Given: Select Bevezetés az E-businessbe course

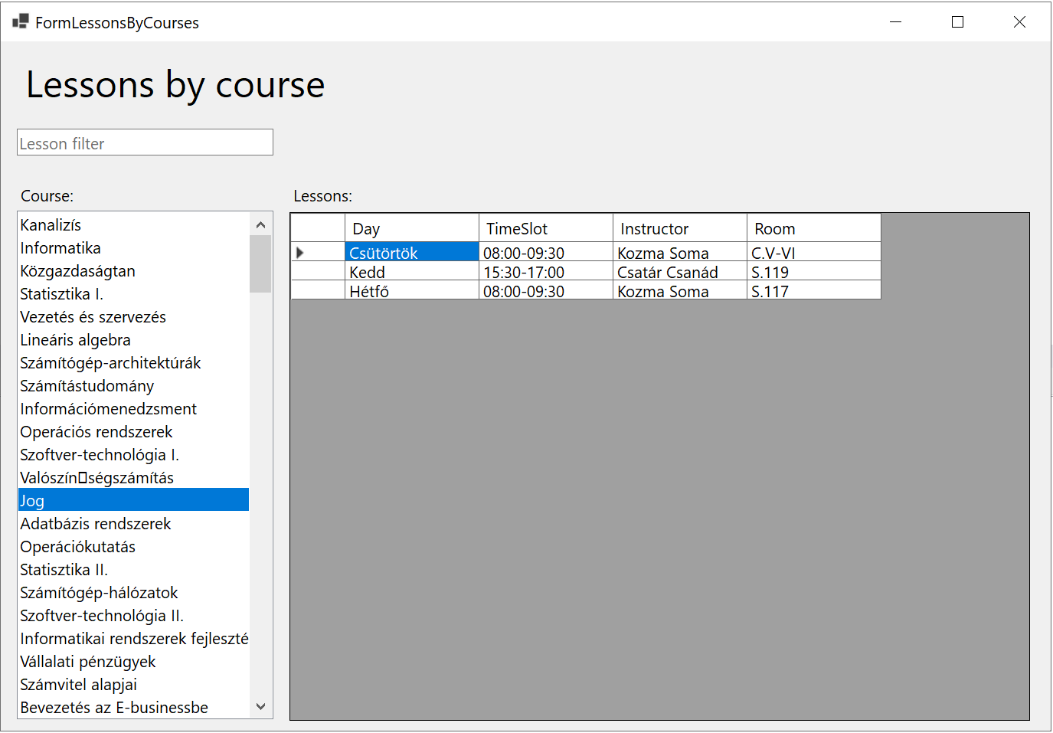Looking at the screenshot, I should tap(134, 707).
